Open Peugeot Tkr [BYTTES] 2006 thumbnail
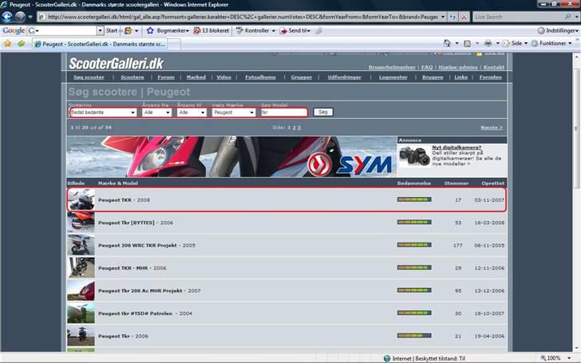Viewport: 581px width, 363px height. coord(81,223)
